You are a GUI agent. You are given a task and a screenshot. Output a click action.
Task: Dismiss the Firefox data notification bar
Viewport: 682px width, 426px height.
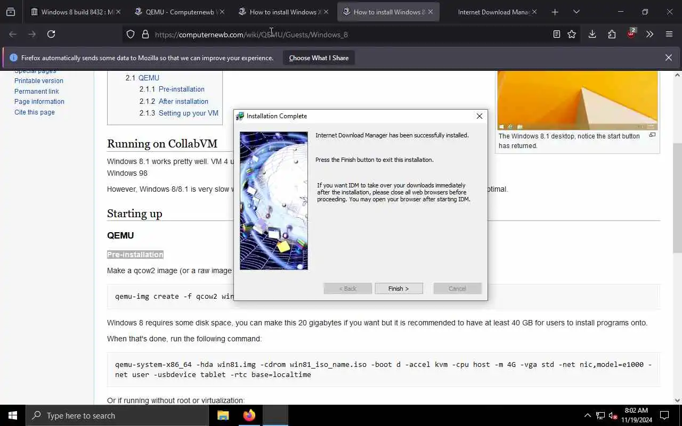click(669, 58)
